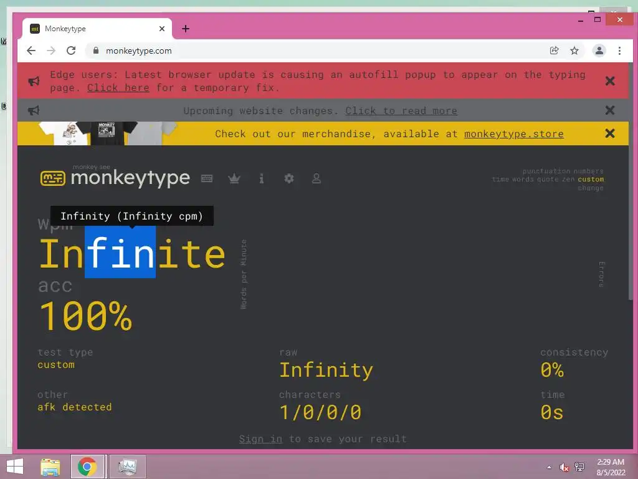Click 'change' to edit custom text
Viewport: 638px width, 479px height.
[x=591, y=188]
